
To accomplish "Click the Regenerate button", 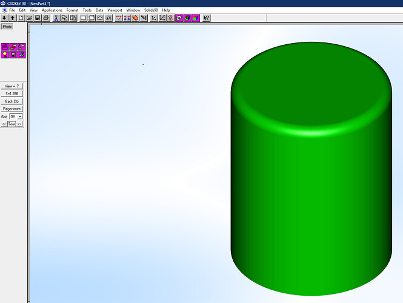I will tap(12, 109).
